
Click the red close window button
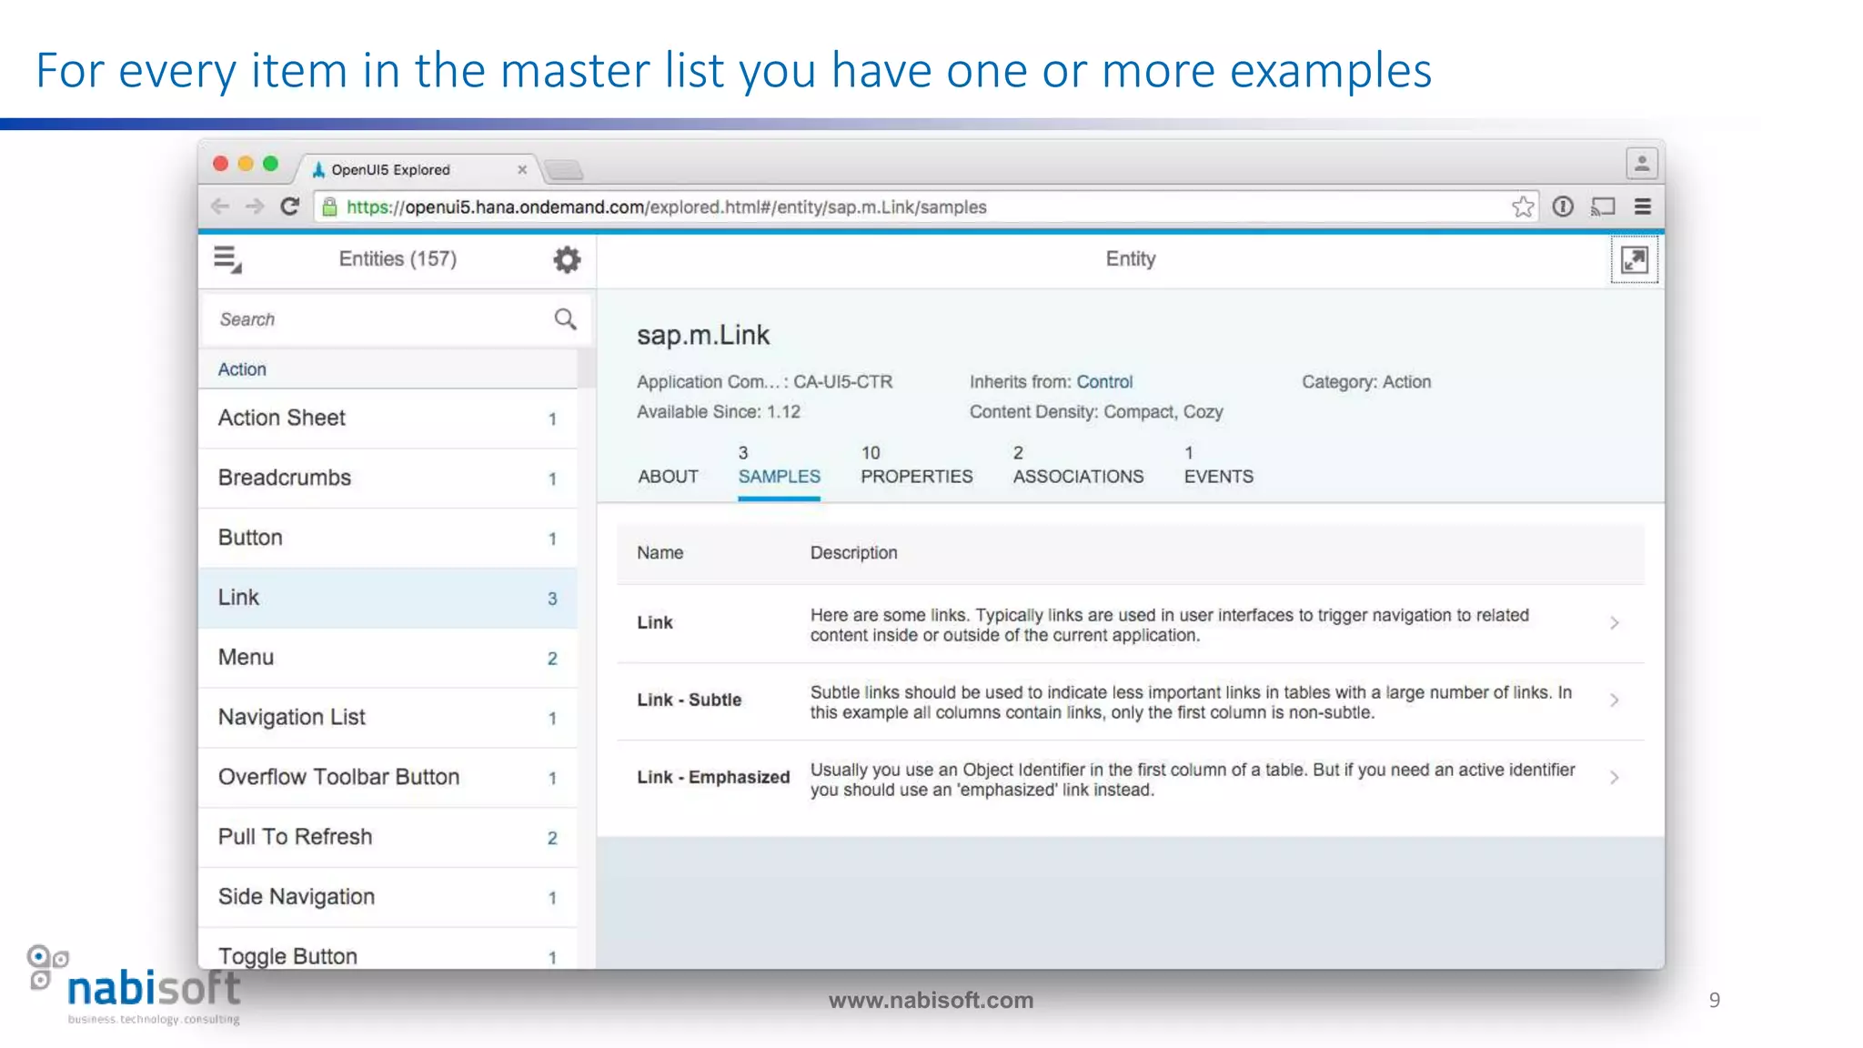[220, 164]
